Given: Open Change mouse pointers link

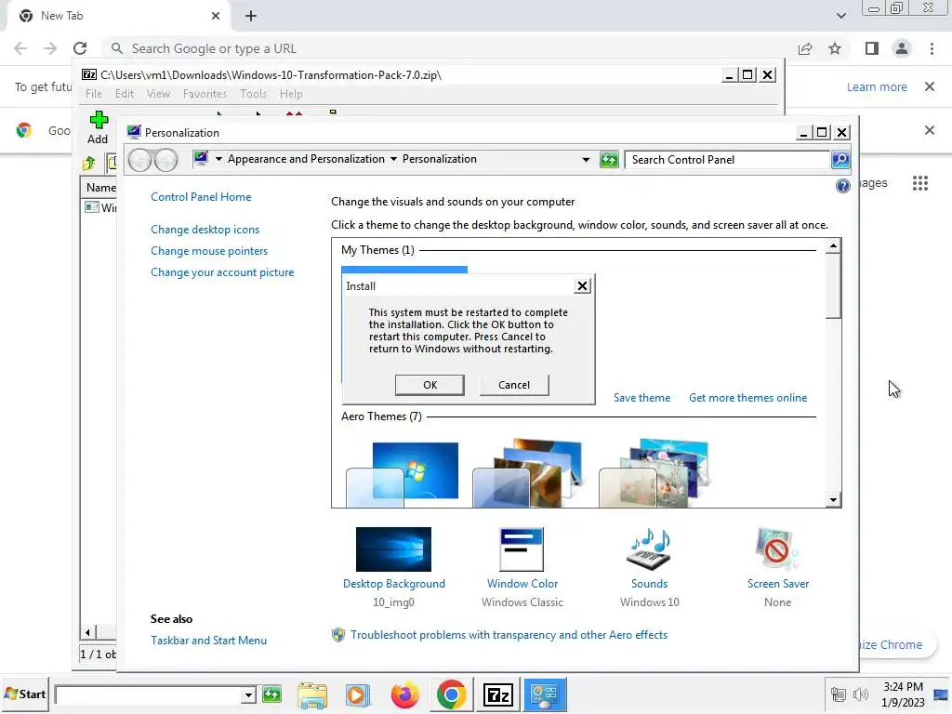Looking at the screenshot, I should tap(209, 251).
